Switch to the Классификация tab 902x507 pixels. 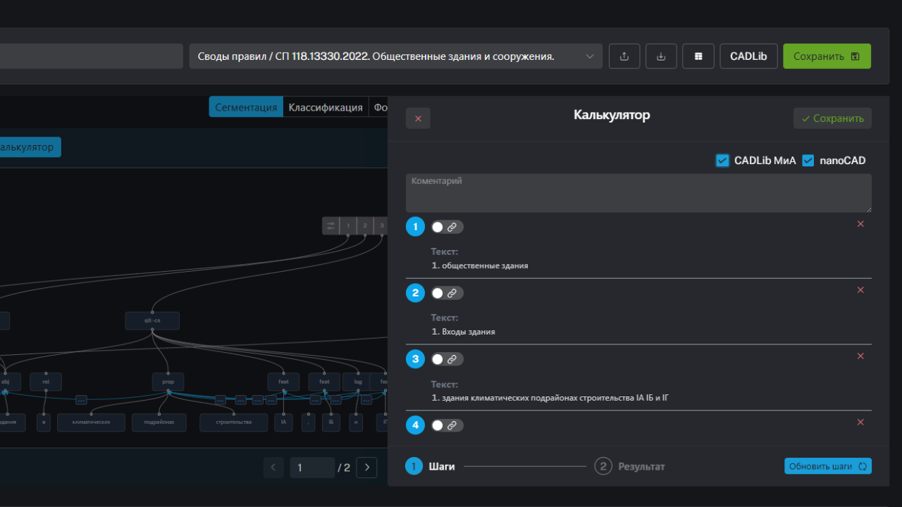coord(326,107)
